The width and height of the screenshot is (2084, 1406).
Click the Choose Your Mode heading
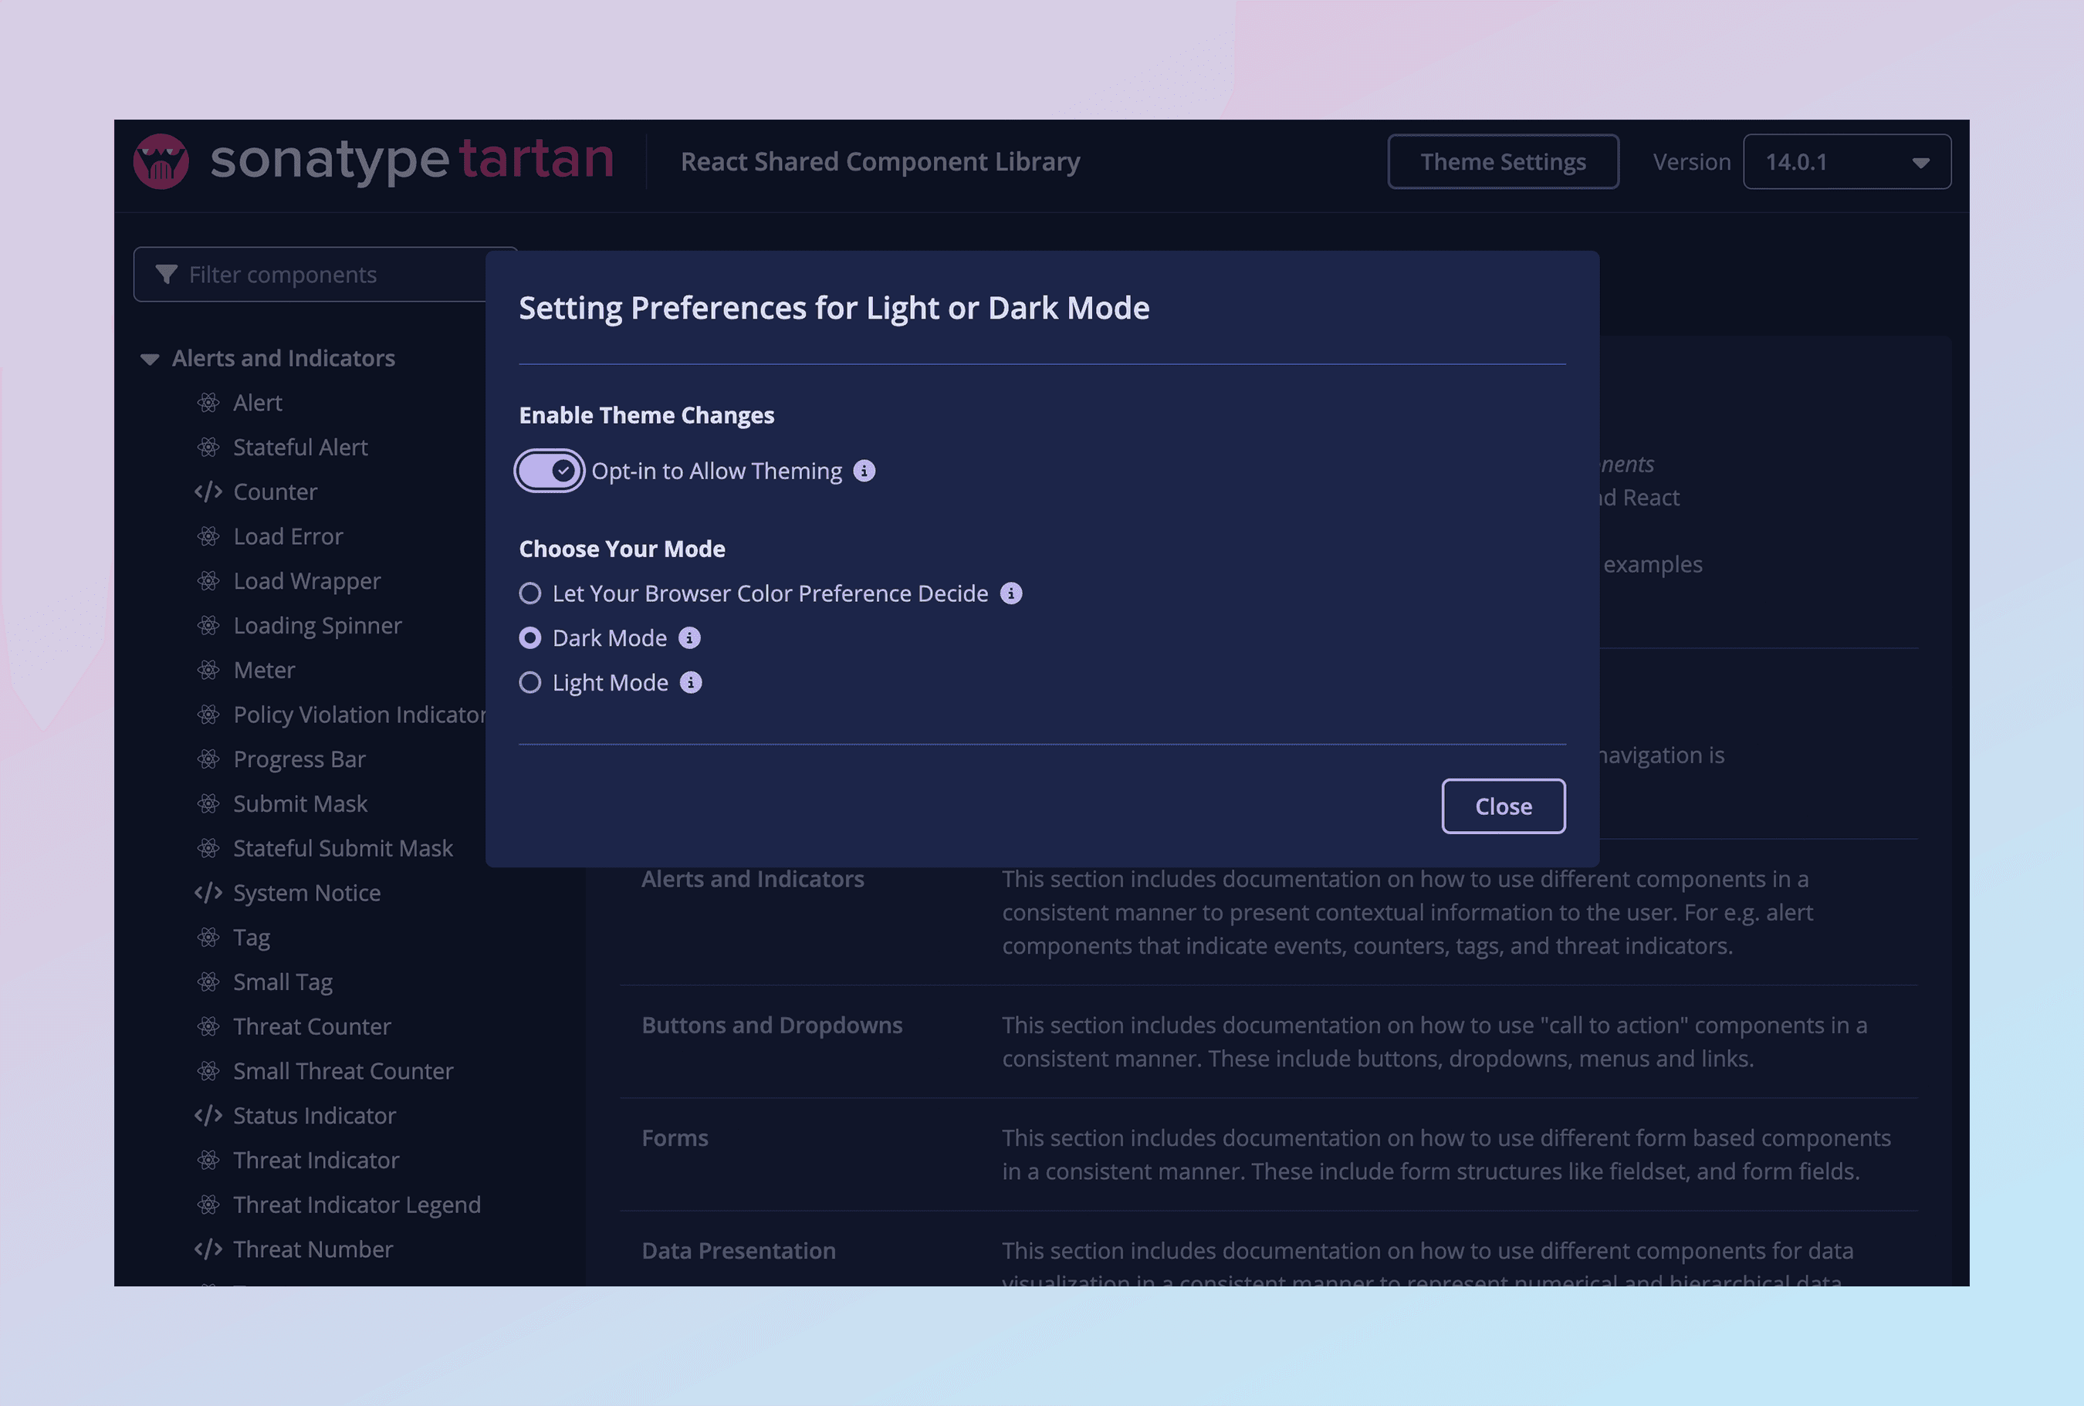pyautogui.click(x=622, y=549)
